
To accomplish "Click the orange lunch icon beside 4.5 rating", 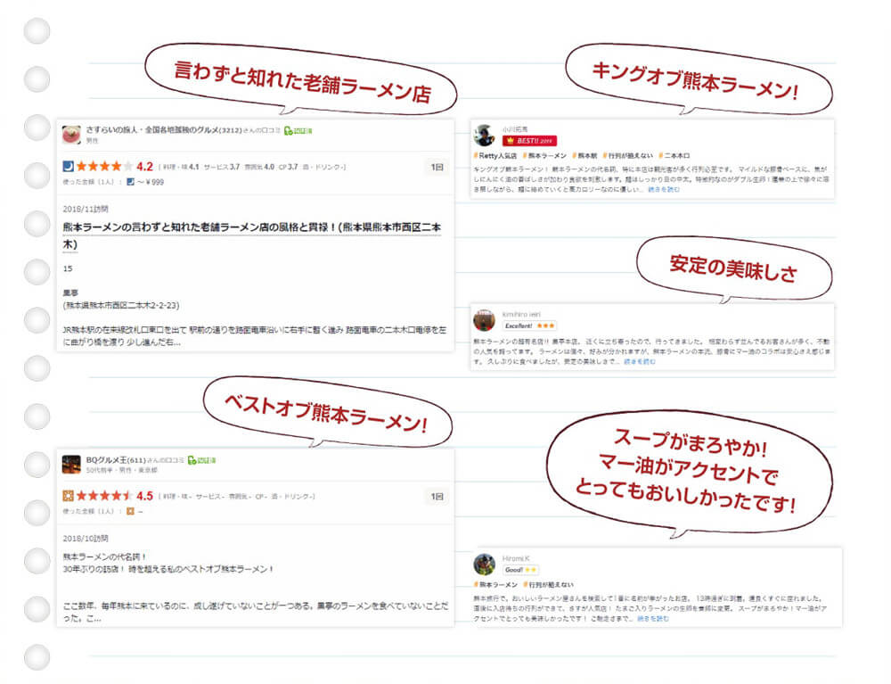I will [69, 496].
